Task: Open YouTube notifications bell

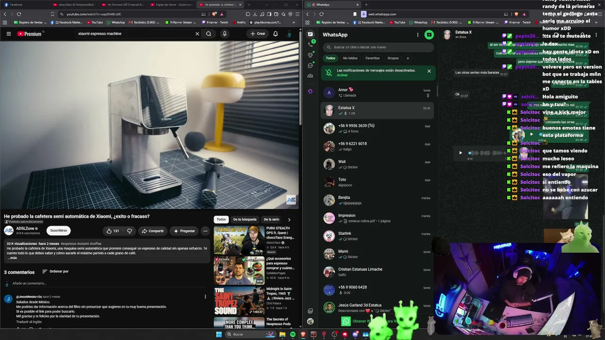Action: (276, 34)
